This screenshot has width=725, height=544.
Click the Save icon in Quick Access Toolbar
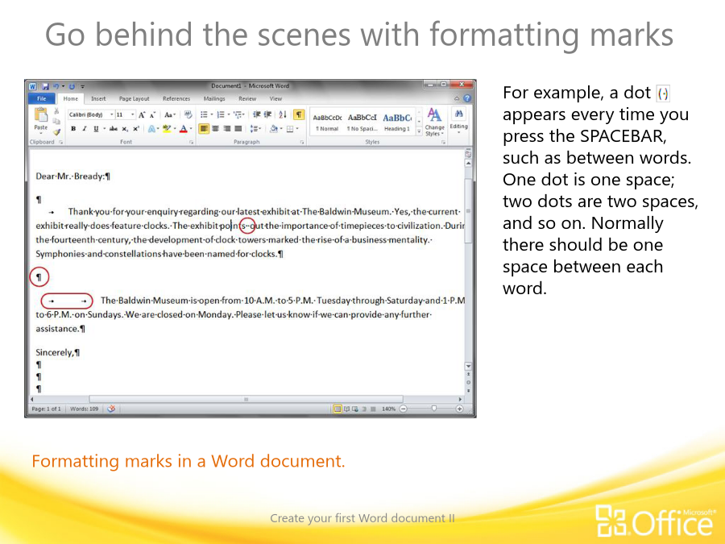(45, 86)
